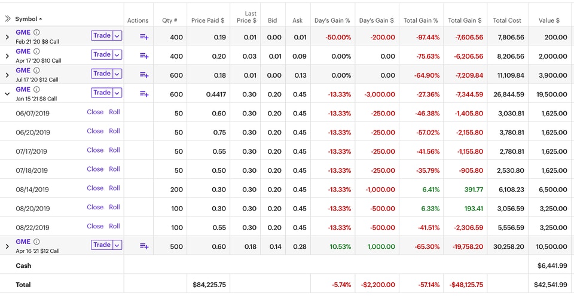574x296 pixels.
Task: Click info icon next to GME Feb 21 '20 $8 Call
Action: [x=36, y=32]
